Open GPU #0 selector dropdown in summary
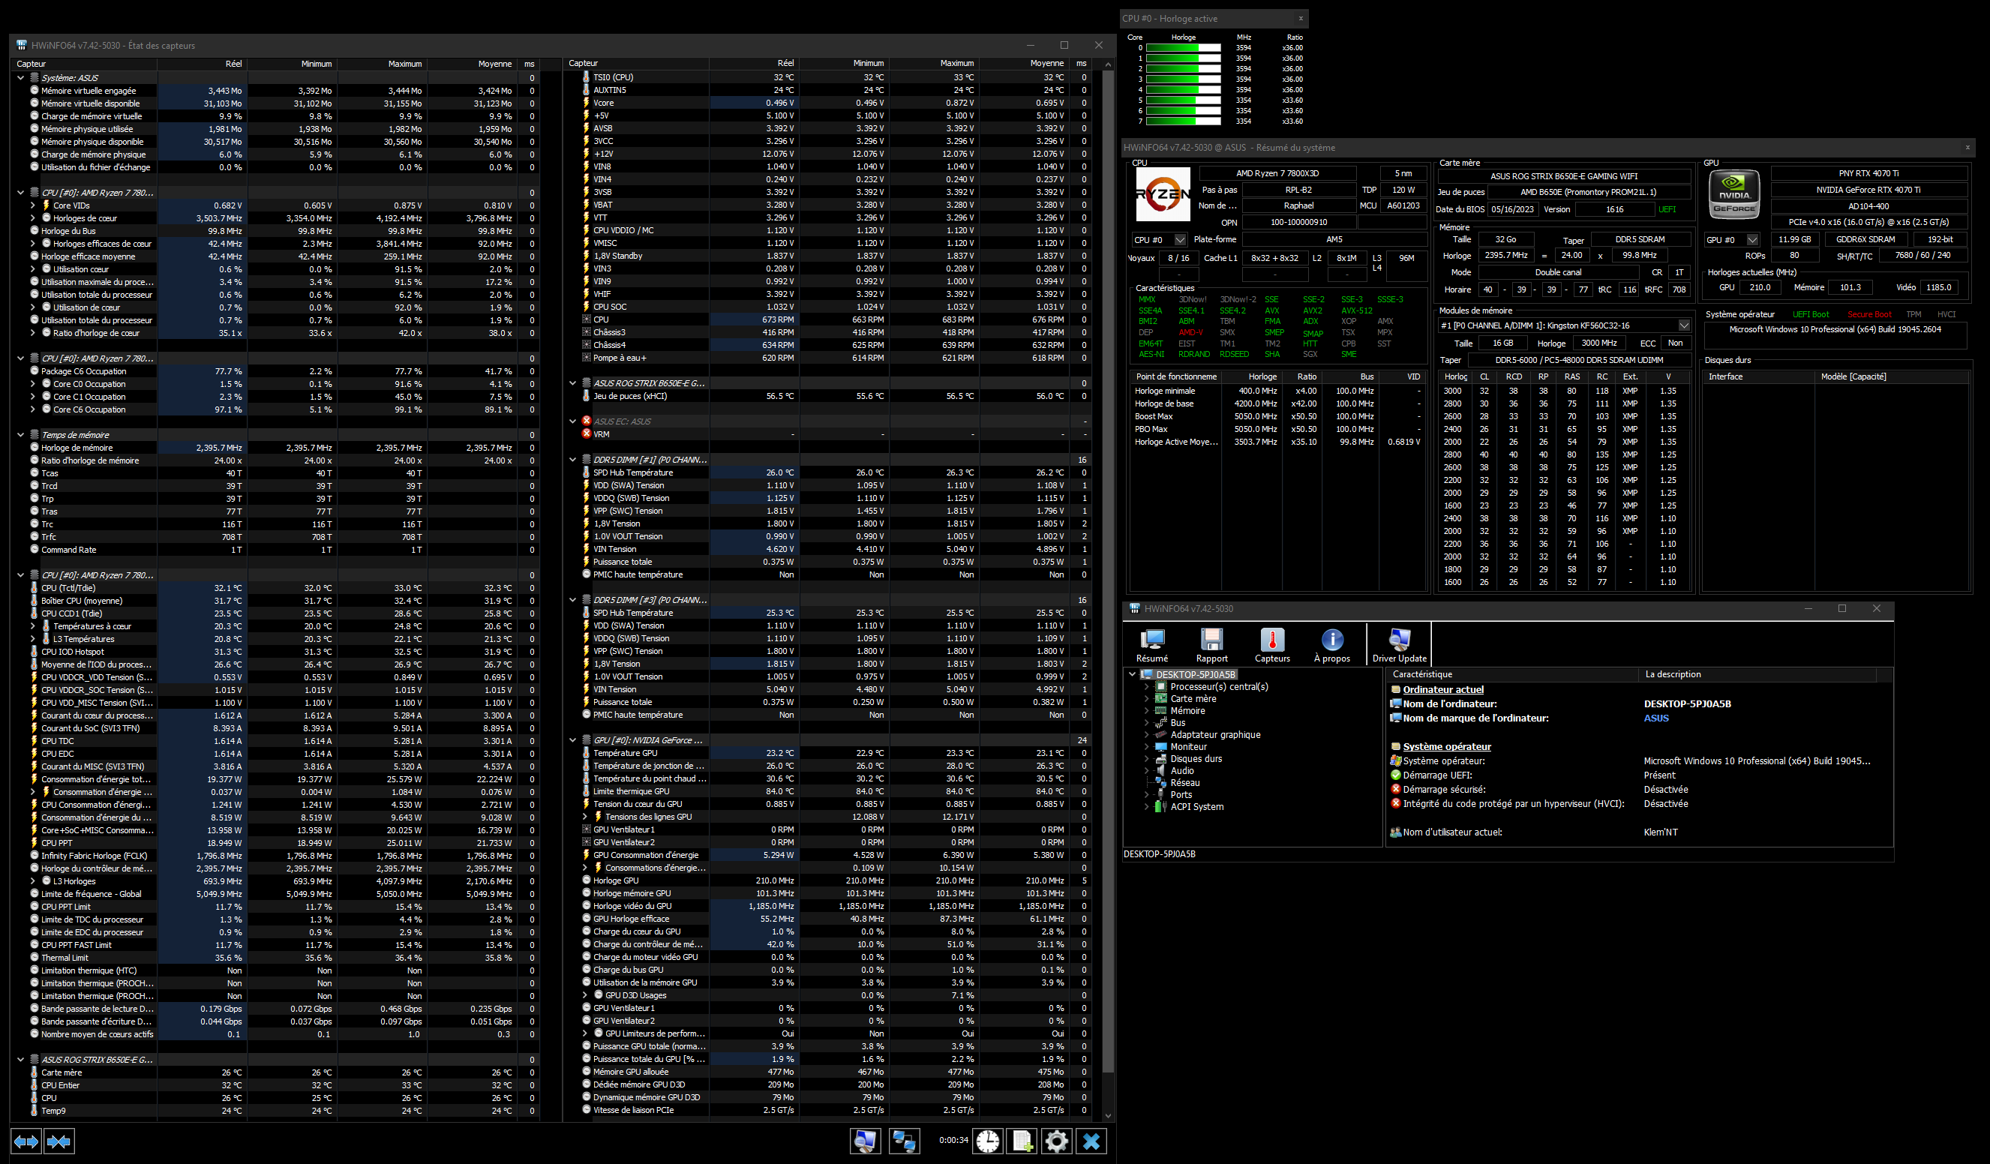Screen dimensions: 1990x1164 click(x=1752, y=239)
